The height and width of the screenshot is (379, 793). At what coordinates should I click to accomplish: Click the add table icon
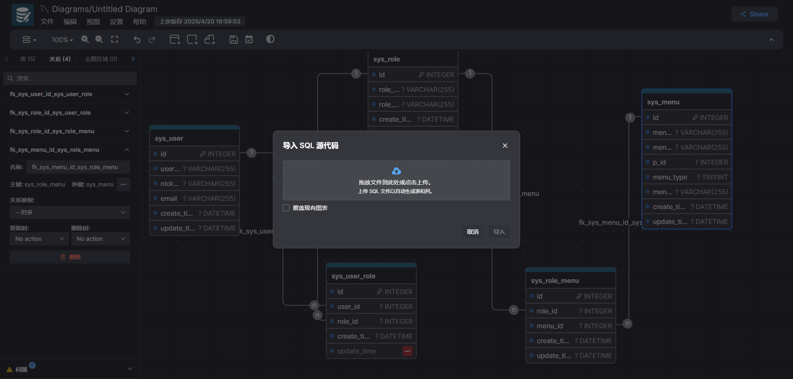pyautogui.click(x=175, y=40)
